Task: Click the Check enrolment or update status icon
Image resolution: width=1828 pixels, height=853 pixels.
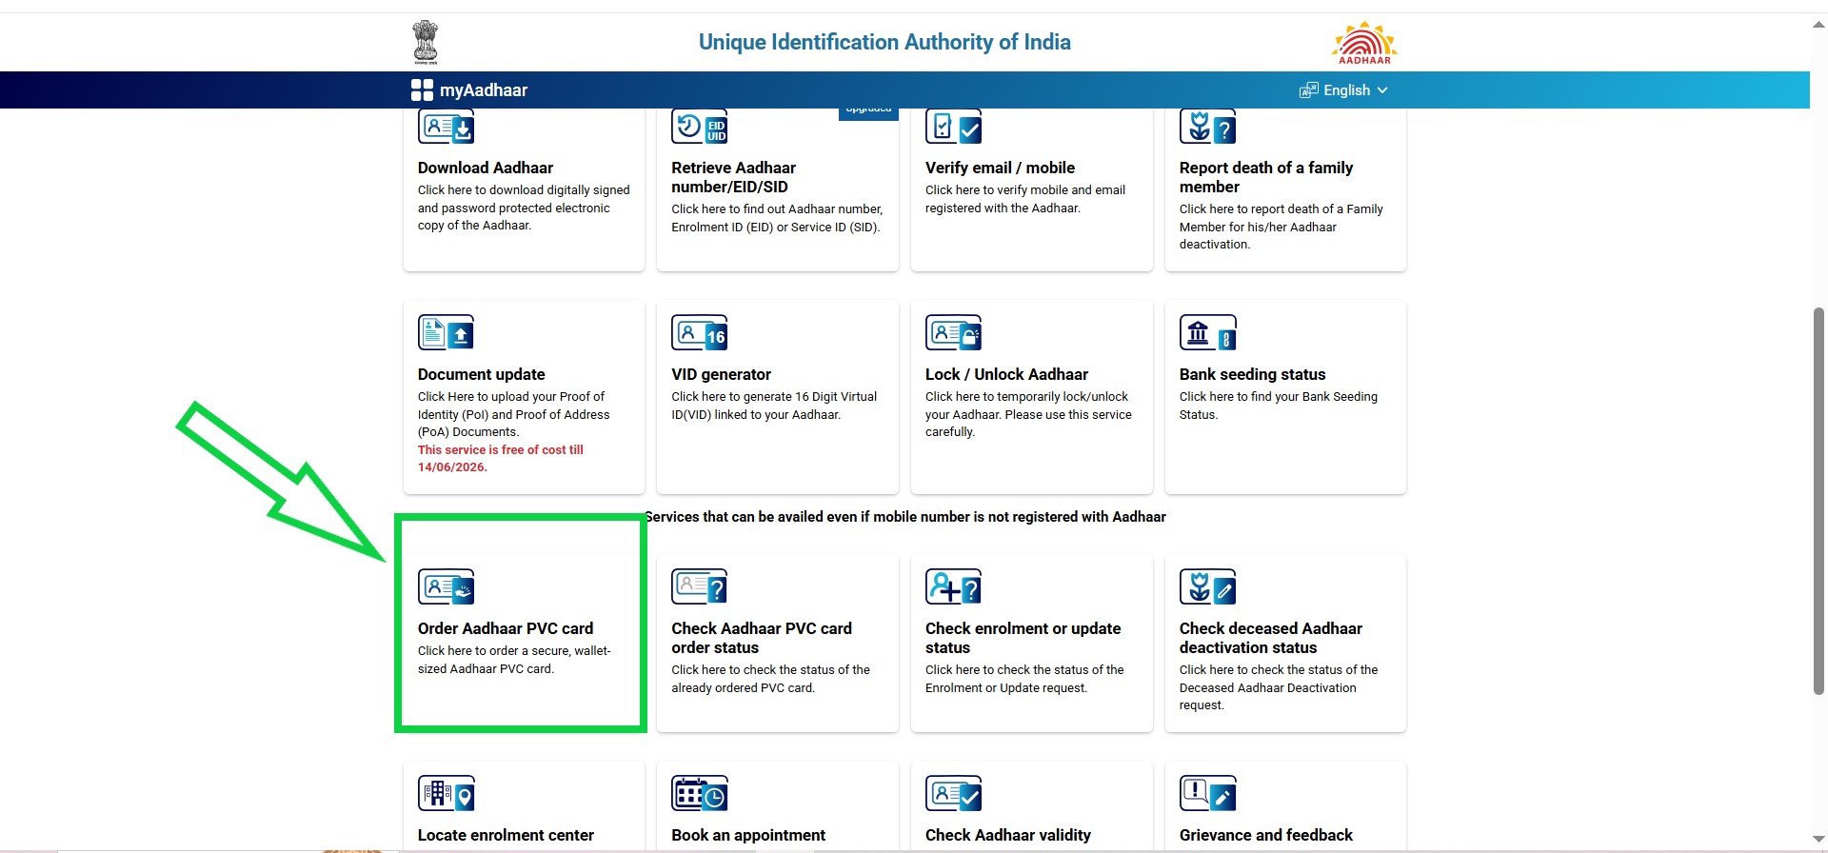Action: pyautogui.click(x=953, y=587)
